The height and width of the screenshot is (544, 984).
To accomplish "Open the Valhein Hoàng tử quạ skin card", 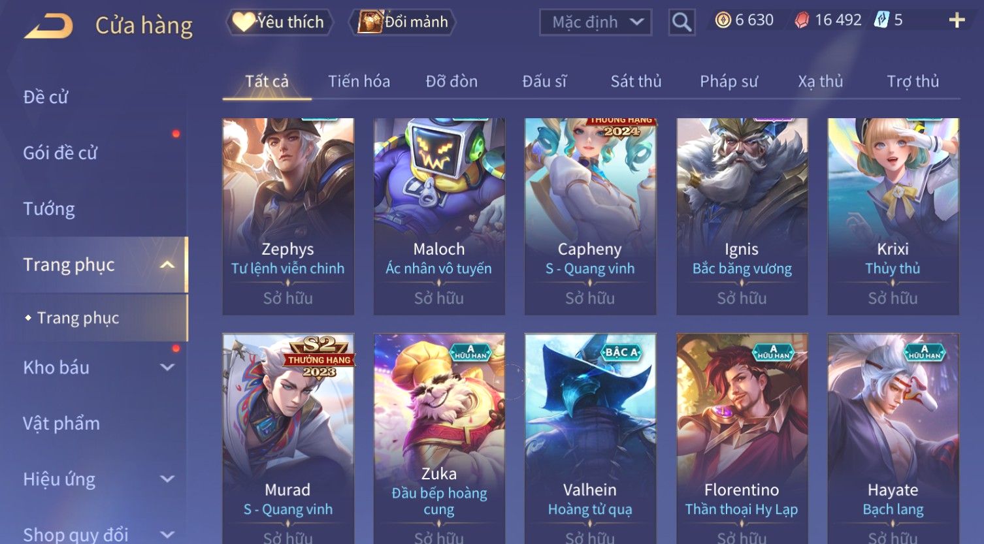I will click(x=590, y=439).
